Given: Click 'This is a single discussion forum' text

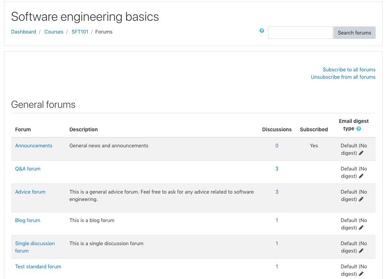Looking at the screenshot, I should coord(106,243).
